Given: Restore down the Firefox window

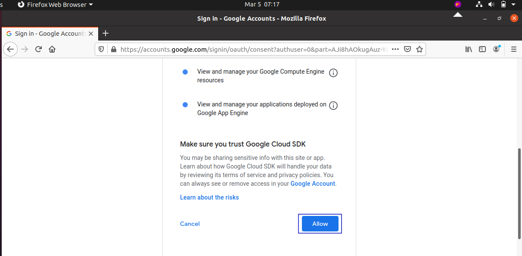Looking at the screenshot, I should click(x=500, y=19).
